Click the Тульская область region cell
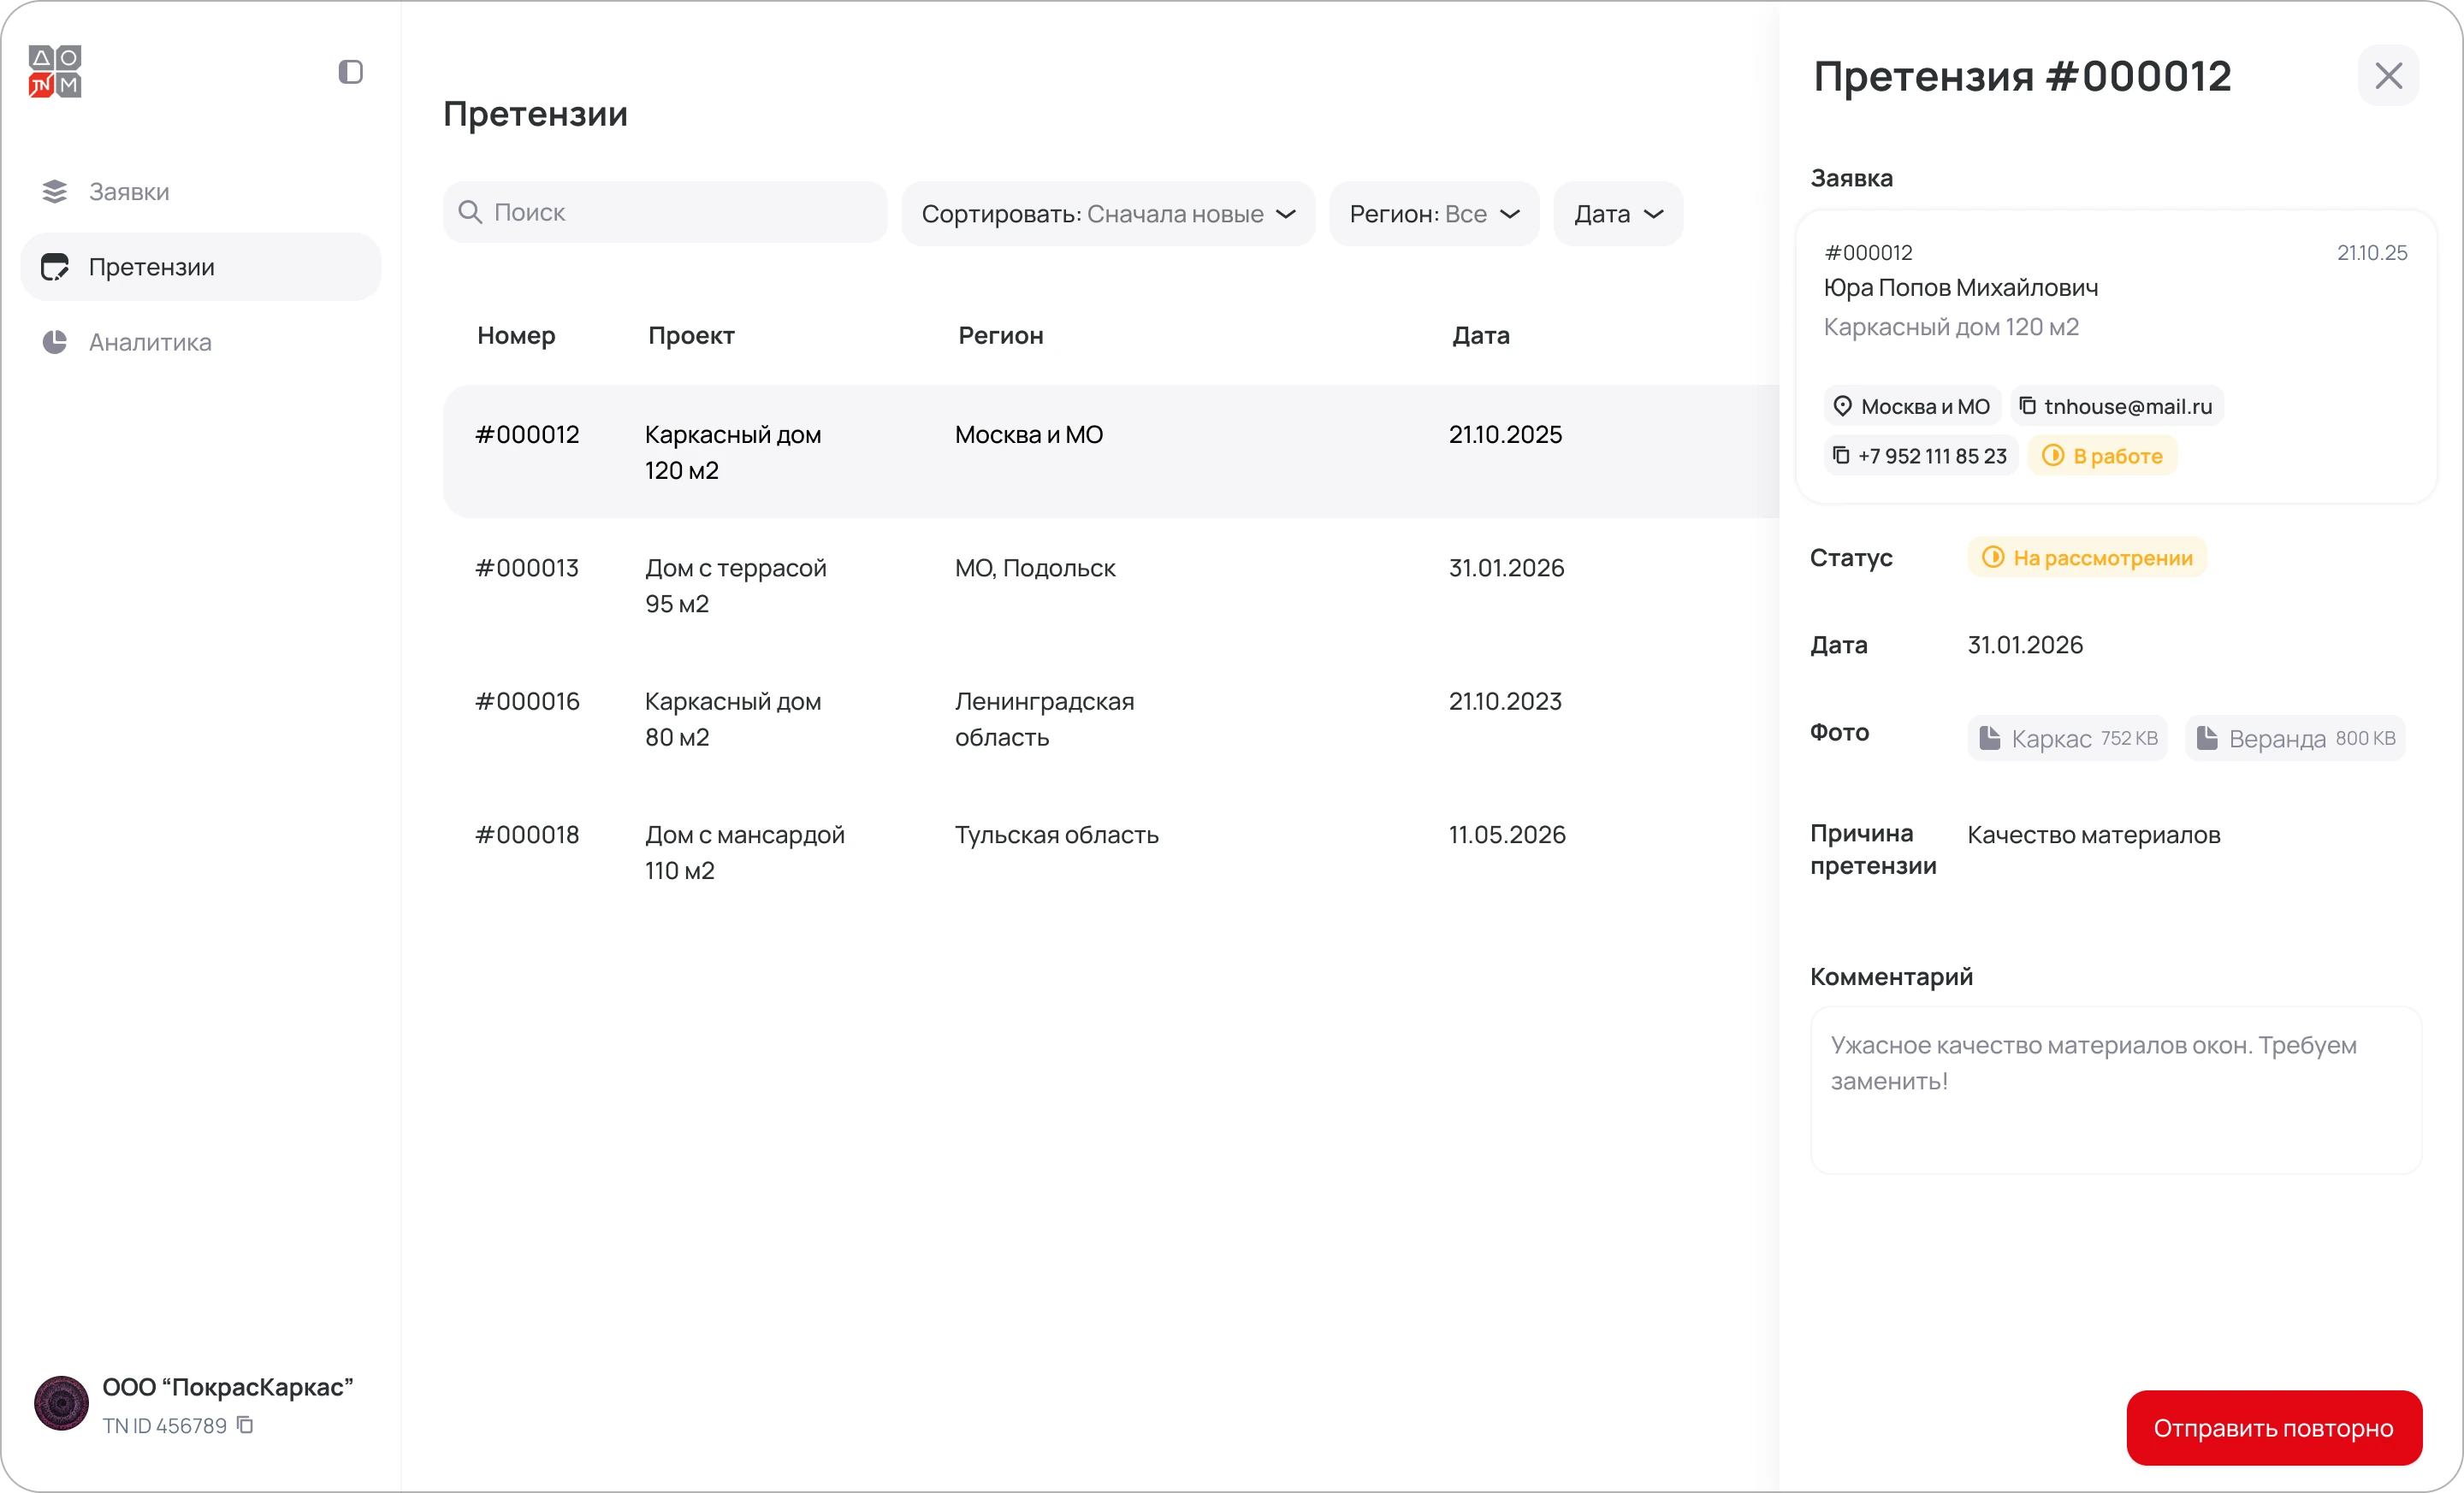The image size is (2464, 1493). click(x=1057, y=835)
